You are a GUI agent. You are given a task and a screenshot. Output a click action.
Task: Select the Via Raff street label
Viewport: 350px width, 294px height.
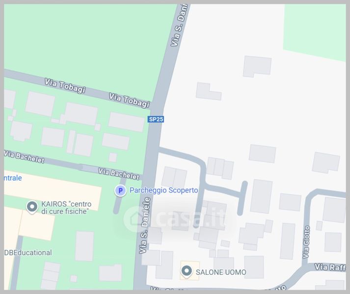(330, 267)
